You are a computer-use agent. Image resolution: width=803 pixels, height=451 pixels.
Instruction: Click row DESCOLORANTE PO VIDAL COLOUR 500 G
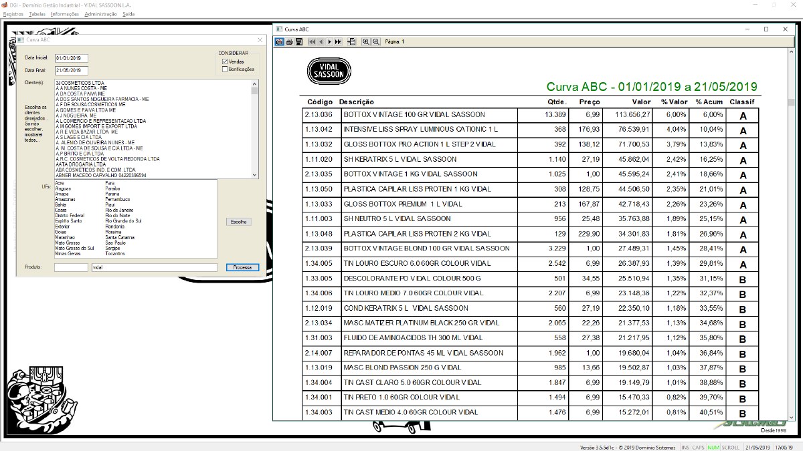pos(530,278)
